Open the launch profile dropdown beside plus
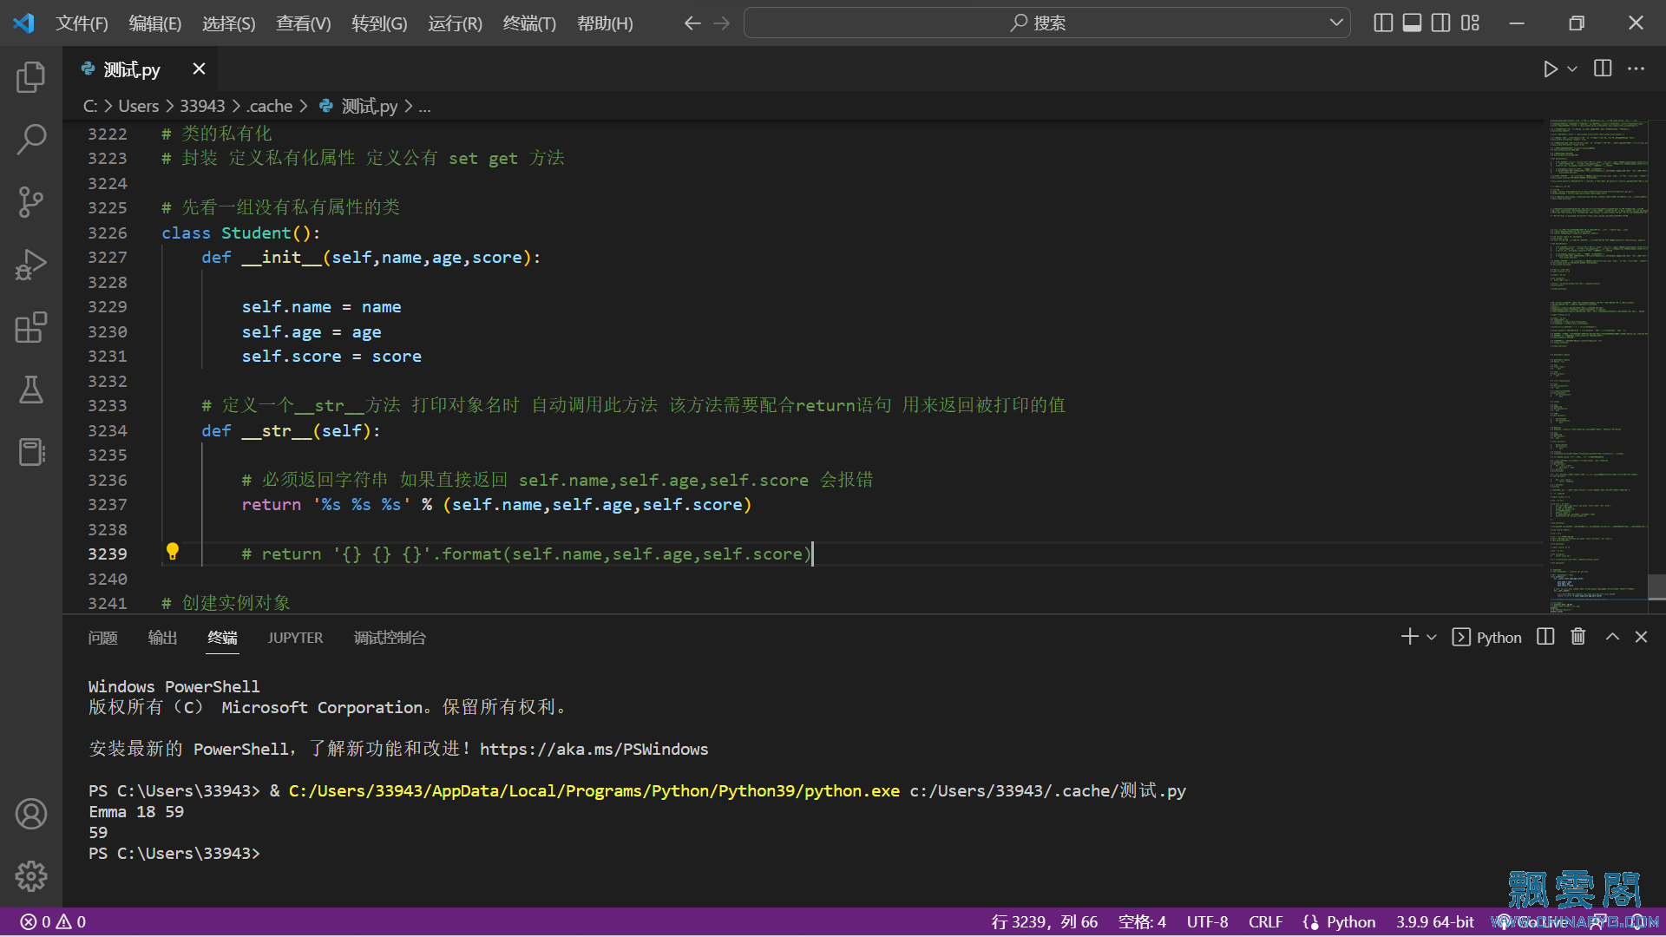 coord(1432,637)
